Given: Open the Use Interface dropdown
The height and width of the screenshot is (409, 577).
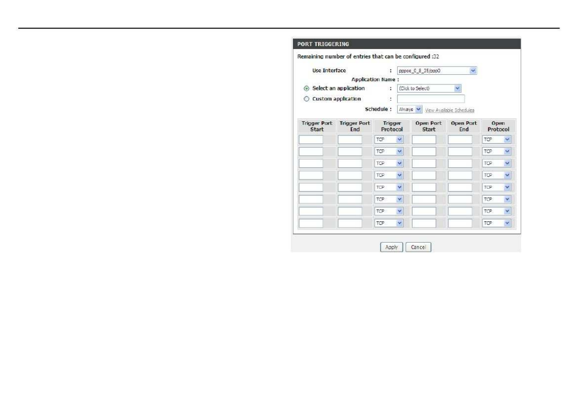Looking at the screenshot, I should pos(437,71).
